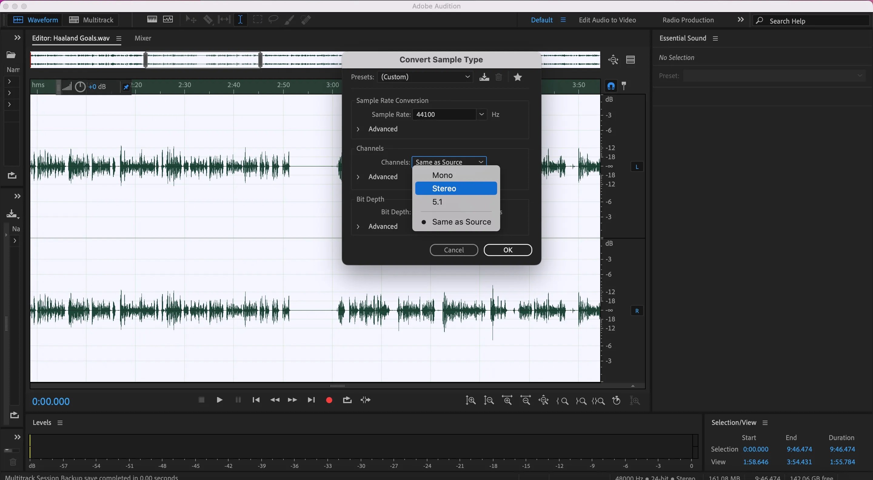Pick the Lasso Selection tool
This screenshot has height=480, width=873.
point(273,19)
